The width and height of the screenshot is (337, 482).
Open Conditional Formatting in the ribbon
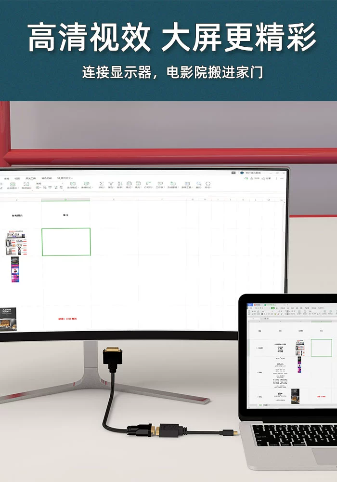(x=72, y=184)
